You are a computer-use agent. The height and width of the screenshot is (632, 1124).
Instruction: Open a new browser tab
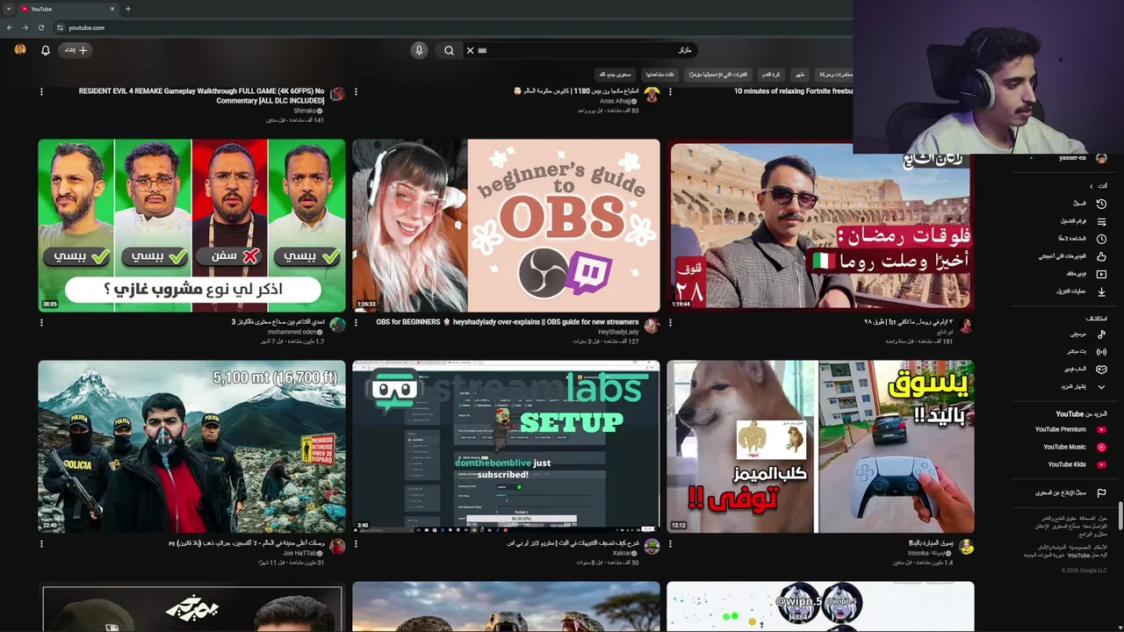coord(128,9)
